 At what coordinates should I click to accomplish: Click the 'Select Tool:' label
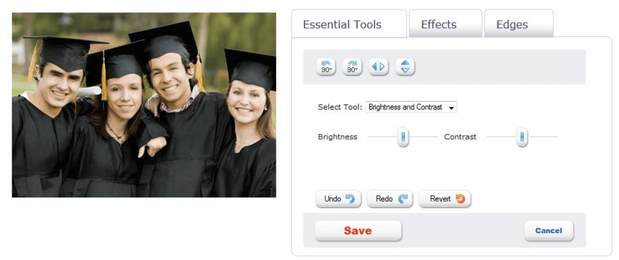click(x=340, y=107)
